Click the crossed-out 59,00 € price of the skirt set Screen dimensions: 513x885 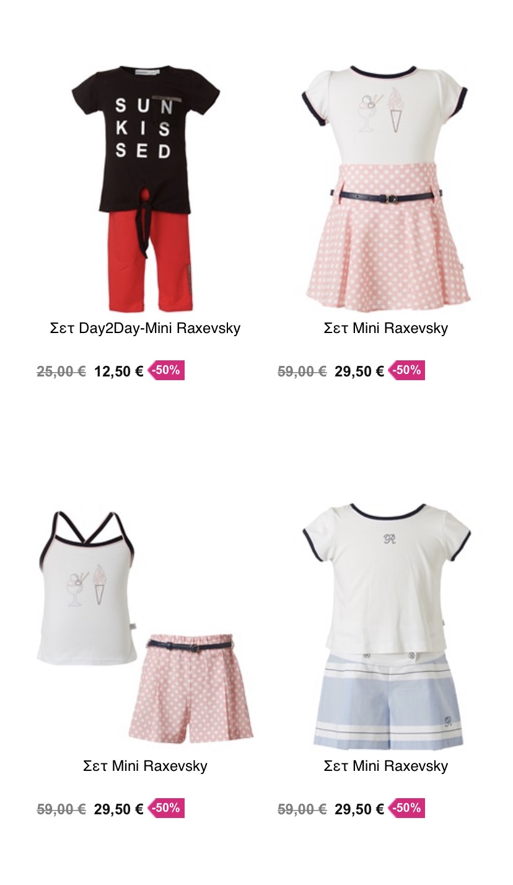click(302, 371)
